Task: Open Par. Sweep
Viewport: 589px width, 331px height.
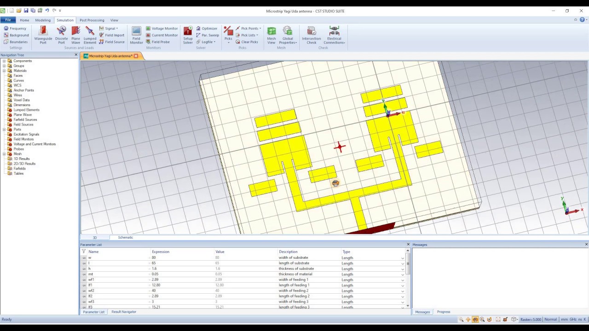Action: pyautogui.click(x=207, y=35)
